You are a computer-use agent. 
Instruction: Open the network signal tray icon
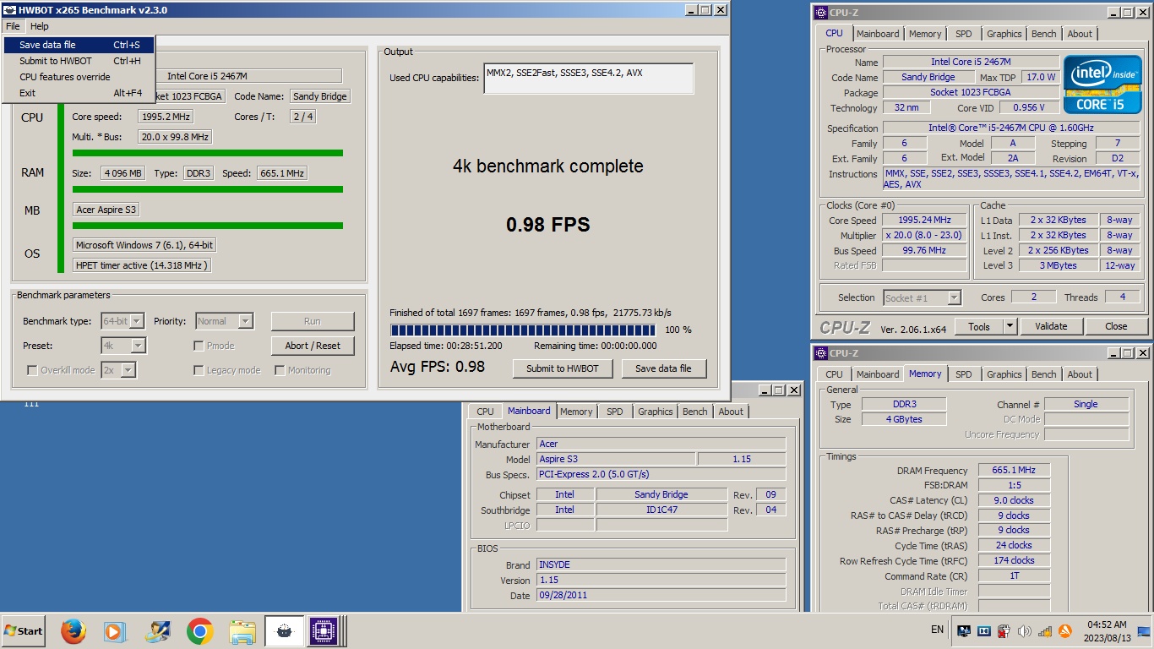[x=1045, y=630]
